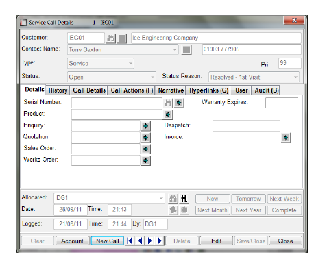This screenshot has height=268, width=327.
Task: Open the Hyperlinks (G) tab
Action: pyautogui.click(x=208, y=90)
